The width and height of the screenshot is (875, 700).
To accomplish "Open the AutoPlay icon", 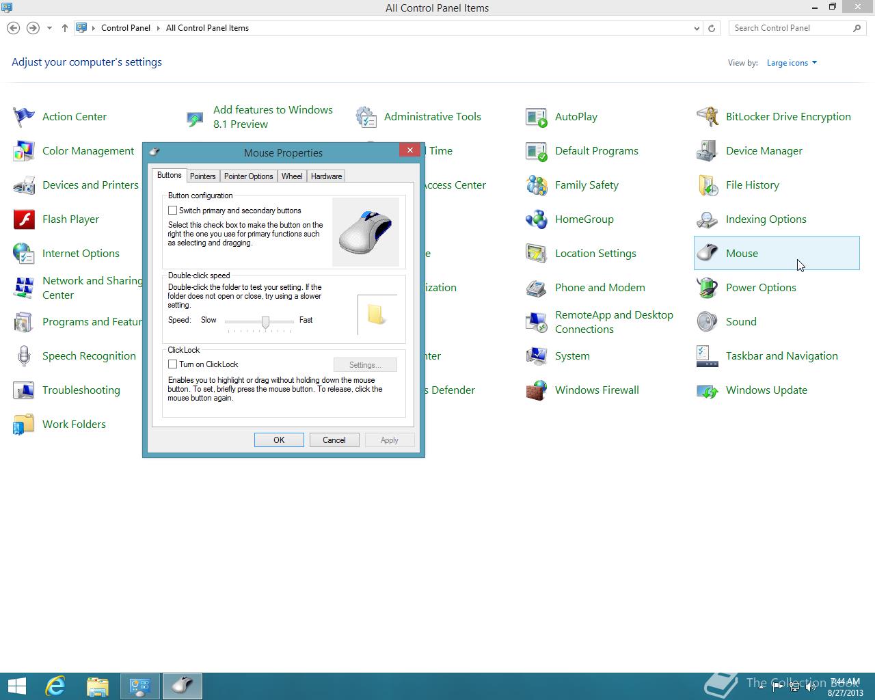I will click(x=537, y=117).
